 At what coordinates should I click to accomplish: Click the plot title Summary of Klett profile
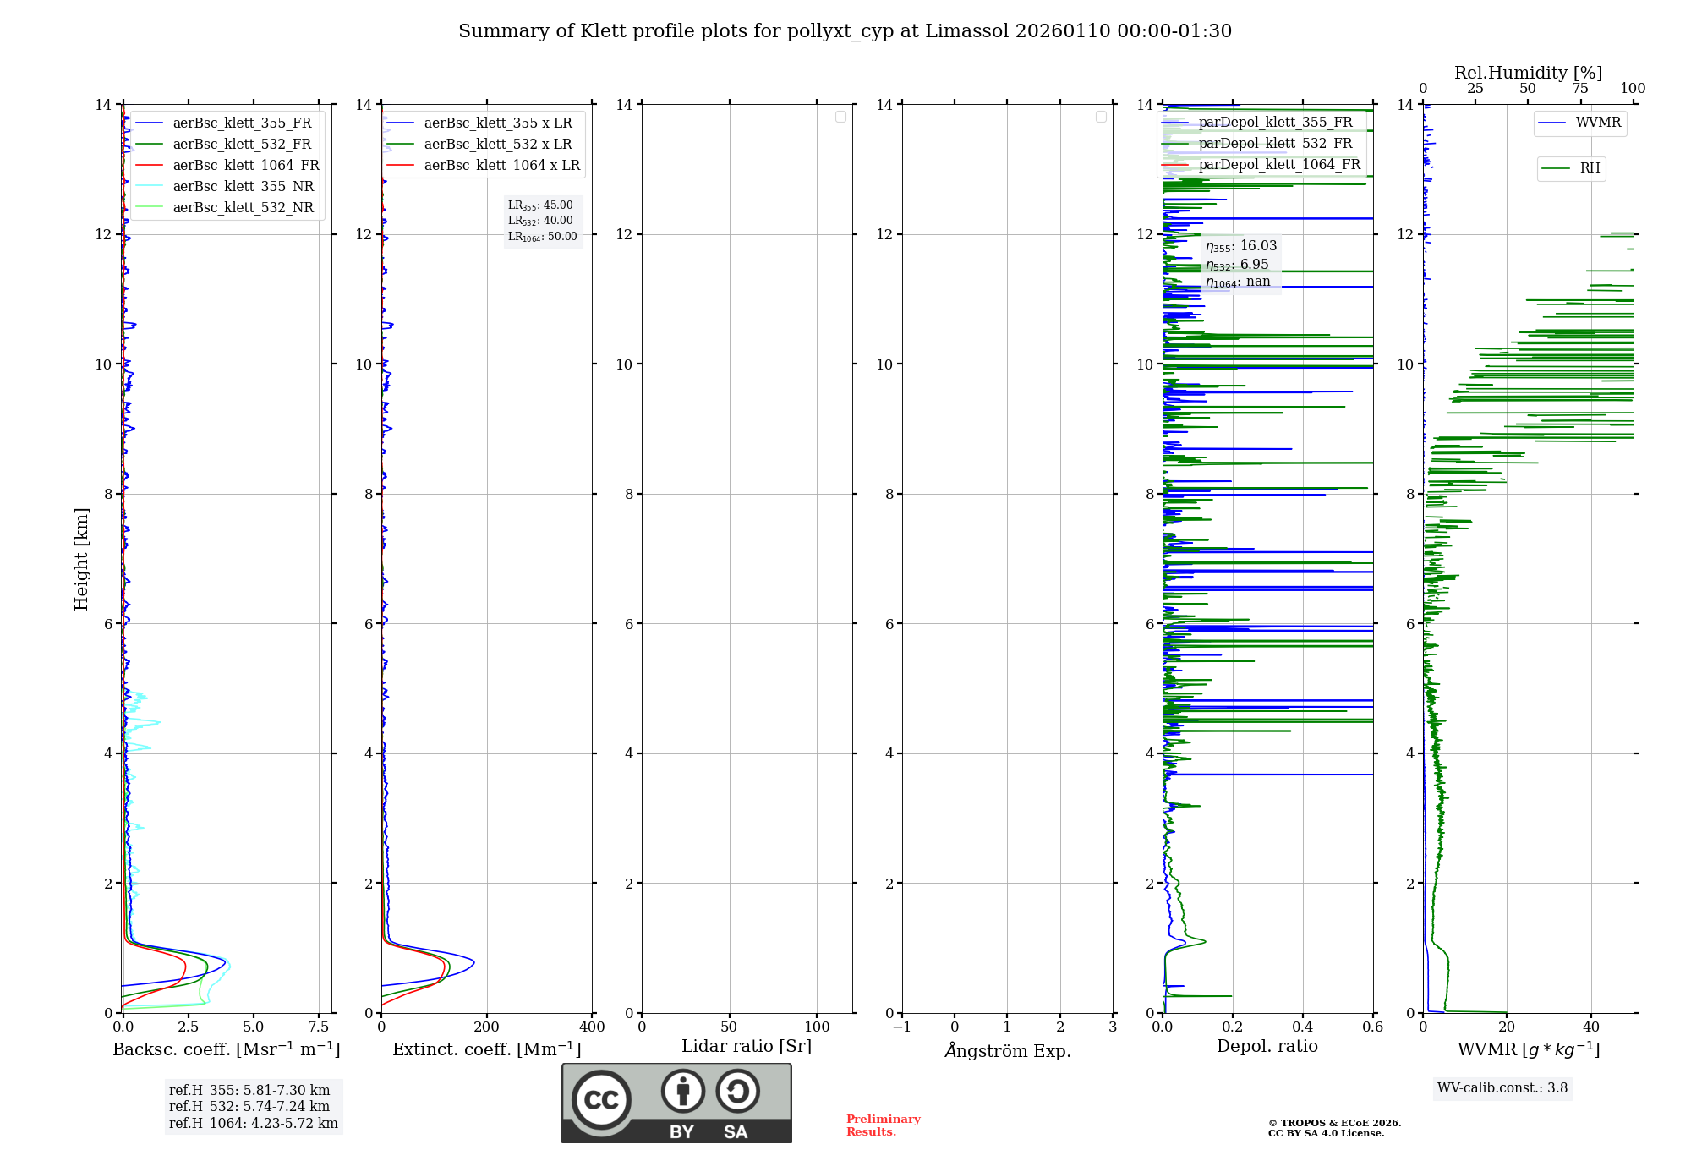[x=845, y=31]
